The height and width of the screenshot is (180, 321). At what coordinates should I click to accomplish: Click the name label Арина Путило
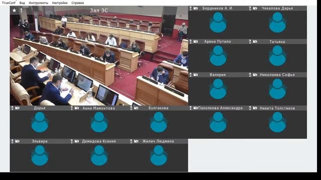click(x=217, y=41)
